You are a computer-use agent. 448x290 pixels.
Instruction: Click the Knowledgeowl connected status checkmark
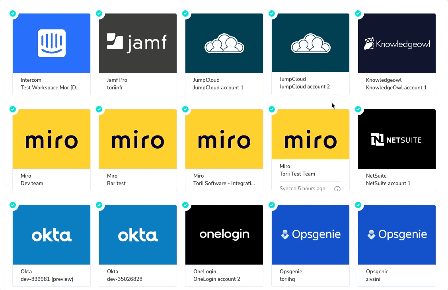pyautogui.click(x=358, y=14)
